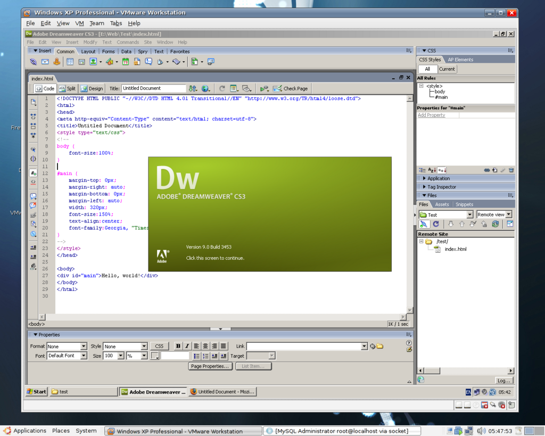Screen dimensions: 545x436
Task: Insert a Div Tag from the Insert bar
Action: coord(81,62)
